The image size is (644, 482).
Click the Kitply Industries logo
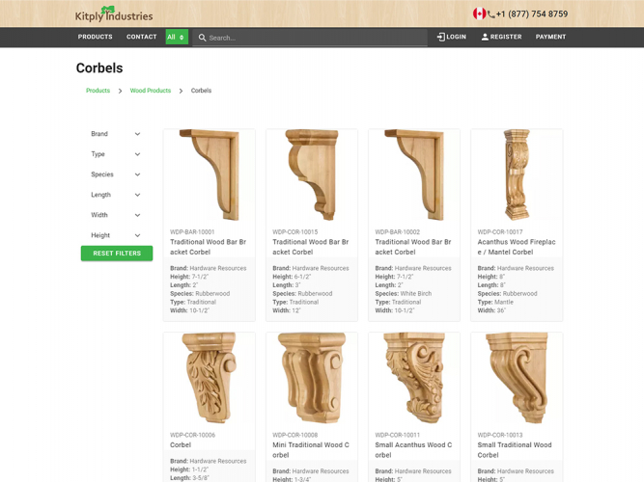[x=114, y=14]
